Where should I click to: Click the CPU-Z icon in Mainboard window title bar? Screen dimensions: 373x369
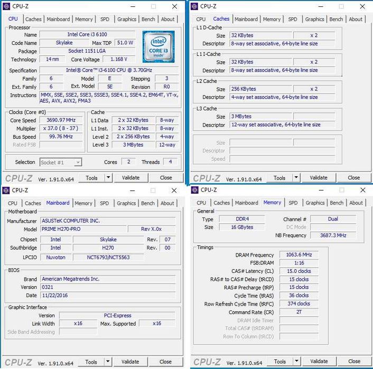(6, 190)
